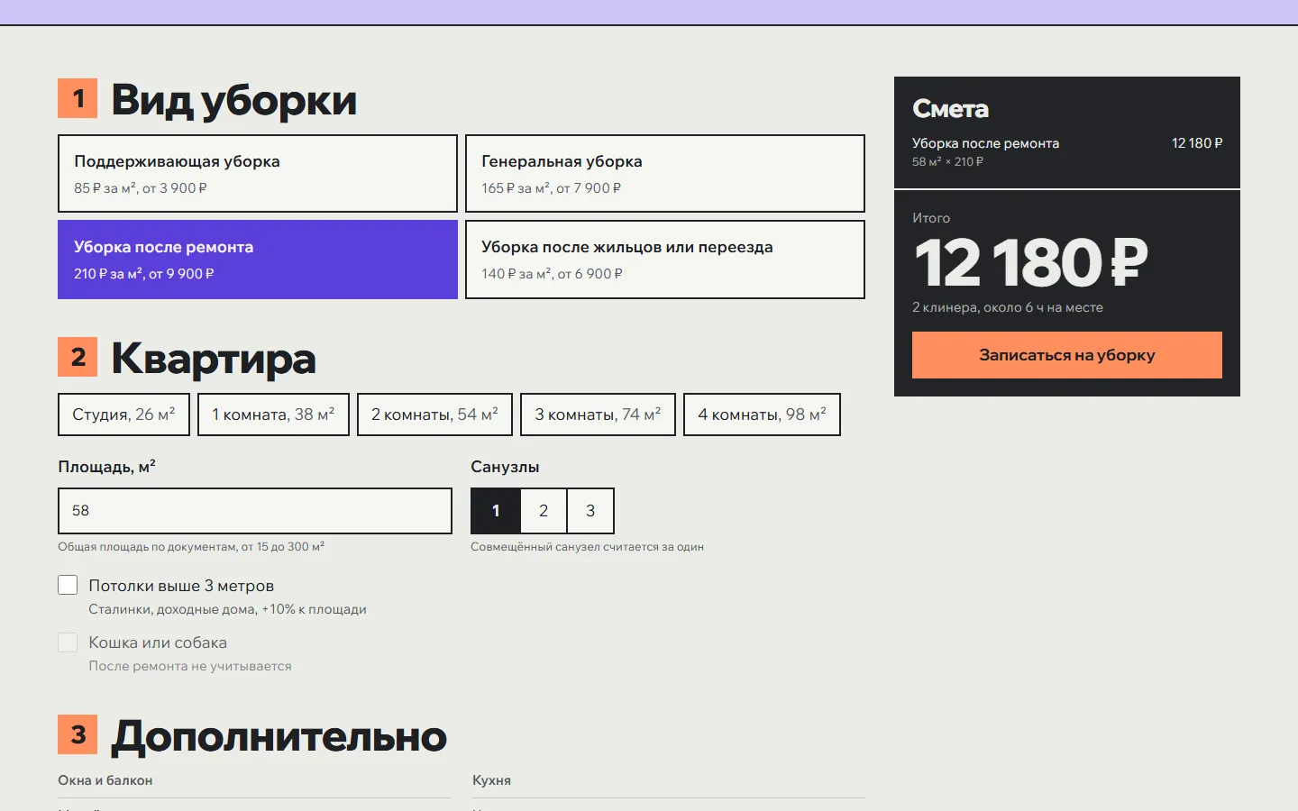Select Уборка после ремонта card
Image resolution: width=1298 pixels, height=811 pixels.
258,260
